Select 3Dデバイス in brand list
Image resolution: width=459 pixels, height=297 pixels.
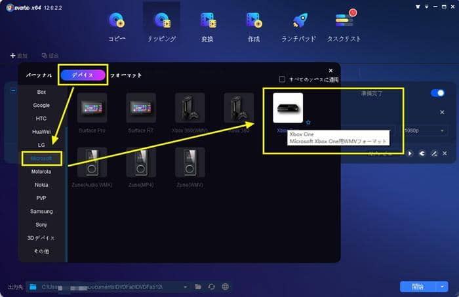tap(41, 238)
